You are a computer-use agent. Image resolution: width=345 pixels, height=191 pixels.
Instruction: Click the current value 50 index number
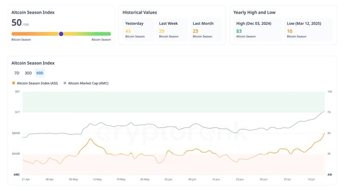[17, 23]
